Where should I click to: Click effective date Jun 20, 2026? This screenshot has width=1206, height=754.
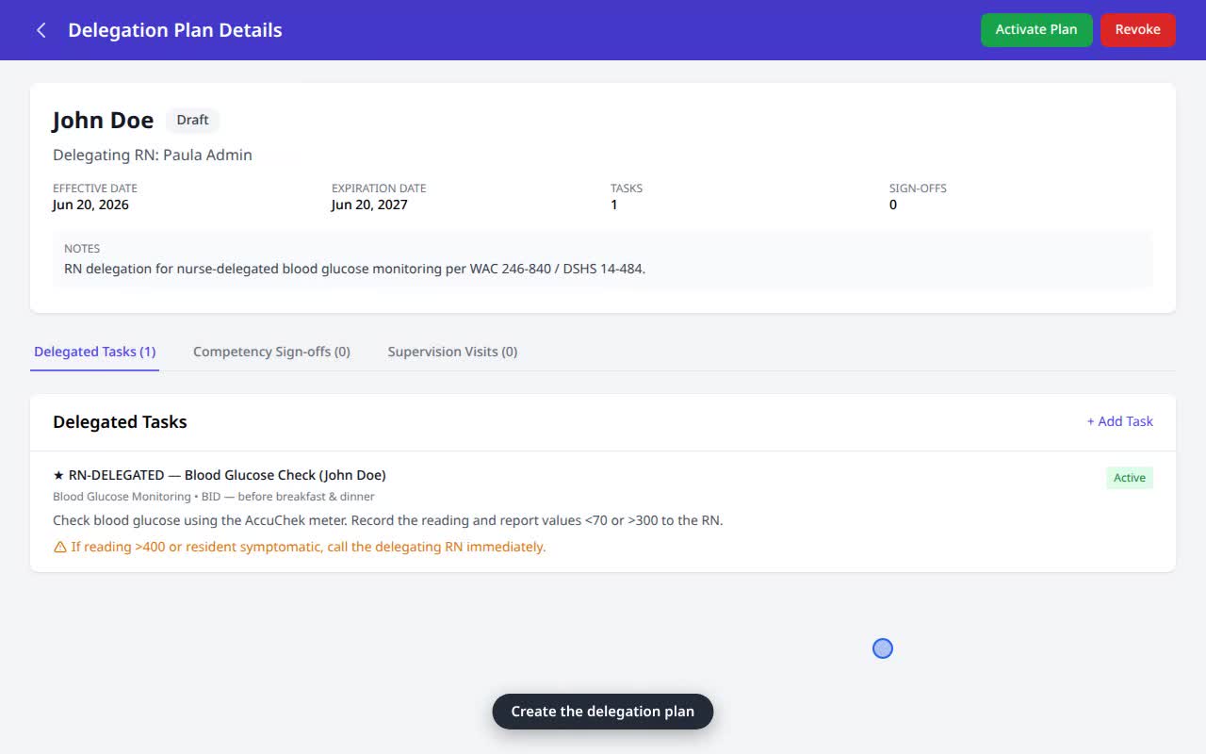click(90, 205)
